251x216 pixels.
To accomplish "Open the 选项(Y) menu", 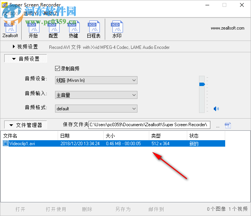I will click(x=31, y=13).
